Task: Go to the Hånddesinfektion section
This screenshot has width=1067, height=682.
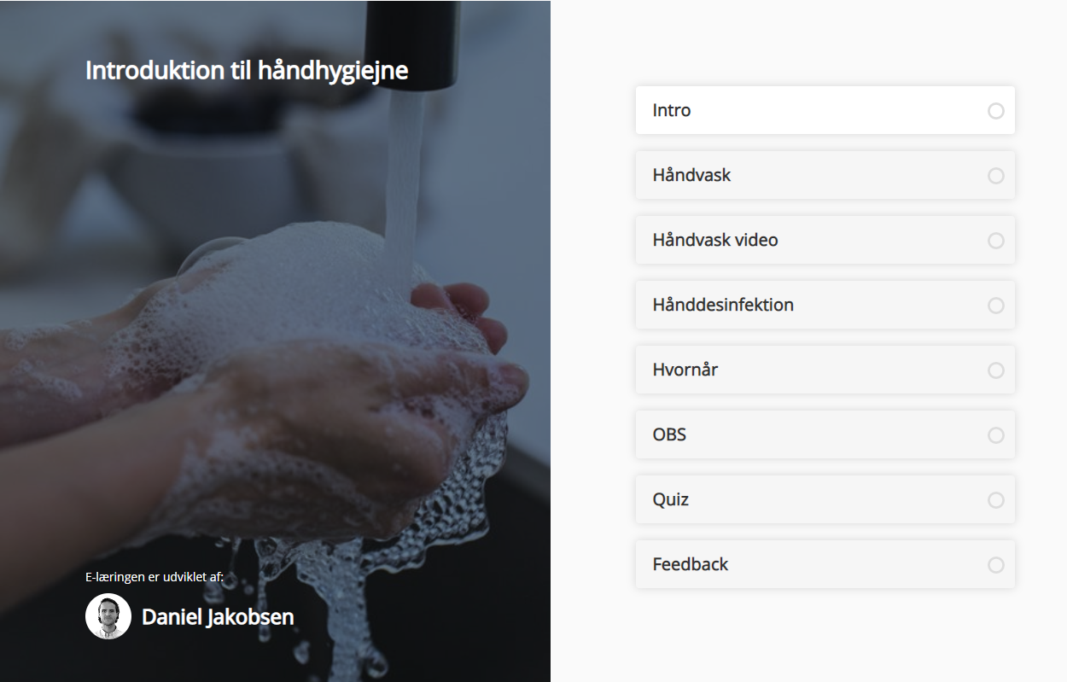Action: [825, 305]
